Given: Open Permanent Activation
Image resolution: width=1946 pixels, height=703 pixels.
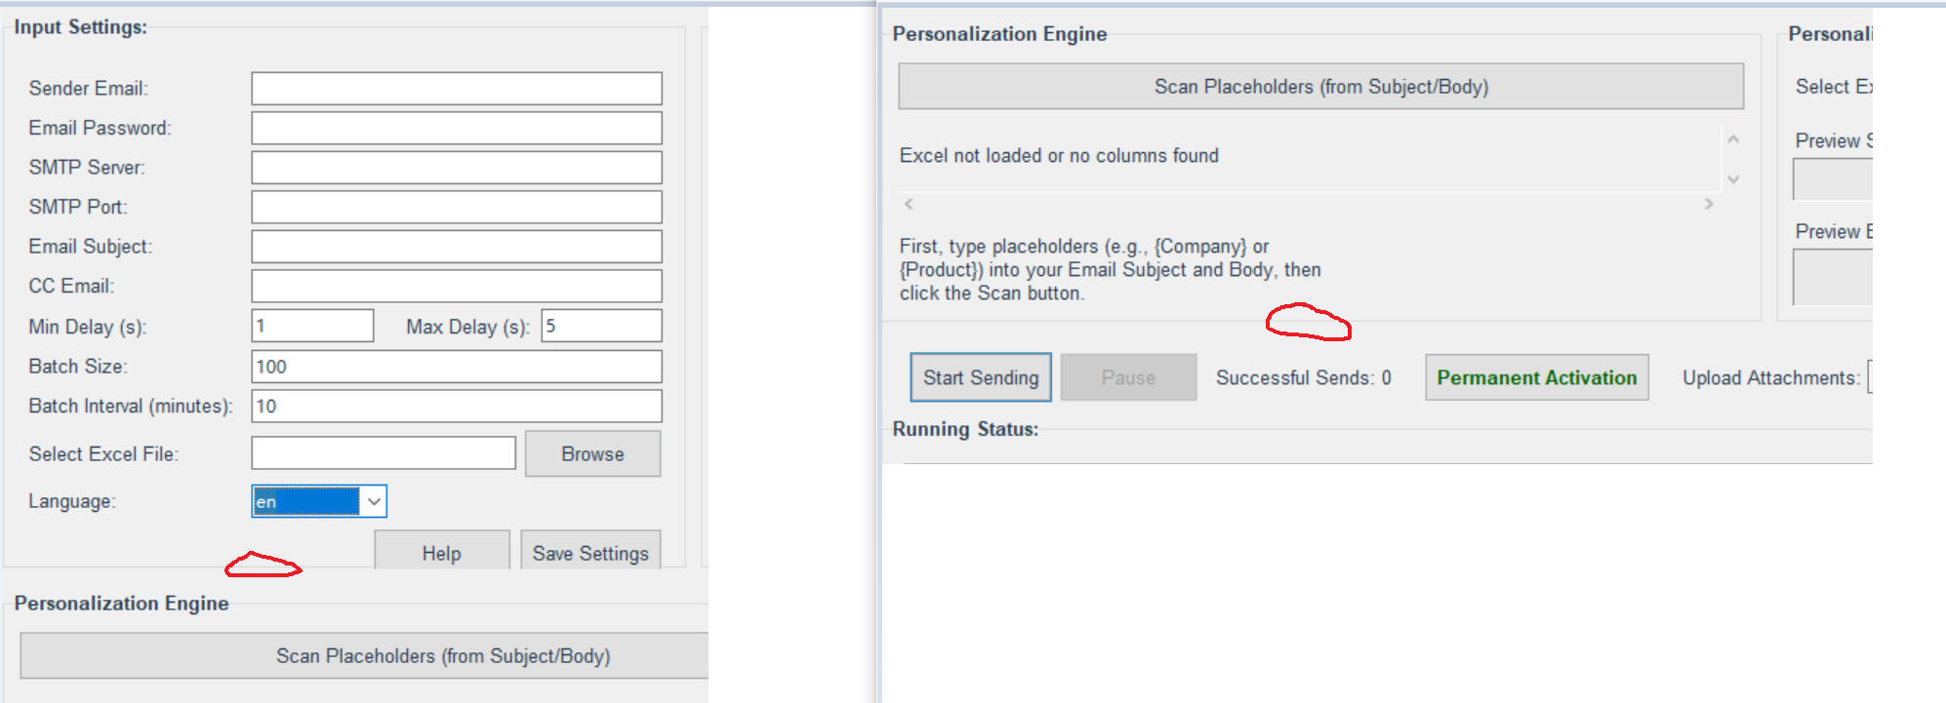Looking at the screenshot, I should (1536, 377).
